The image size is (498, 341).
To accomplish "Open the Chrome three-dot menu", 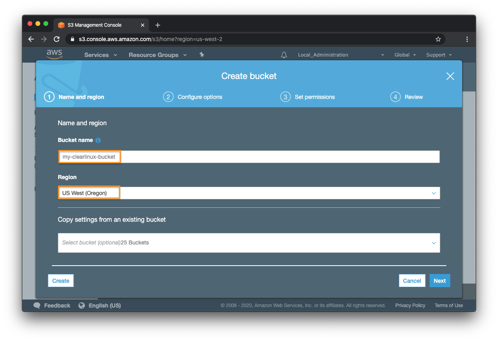I will 467,39.
